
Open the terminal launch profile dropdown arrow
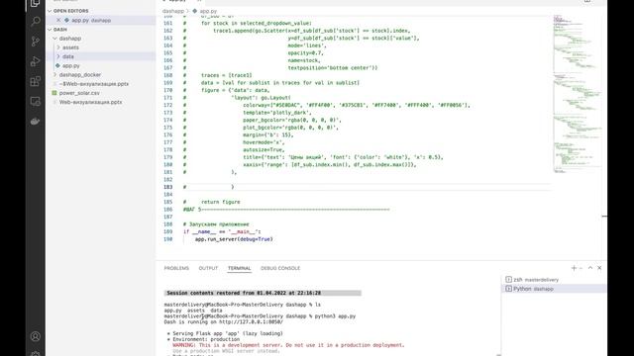coord(581,268)
